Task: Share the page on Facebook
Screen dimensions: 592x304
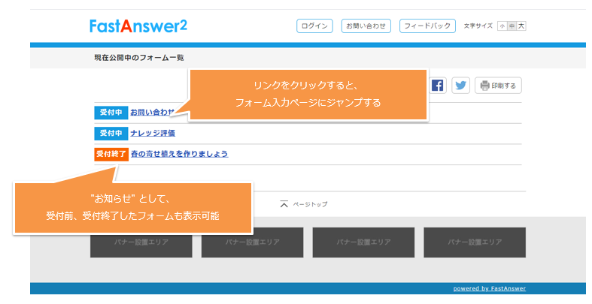Action: (438, 86)
